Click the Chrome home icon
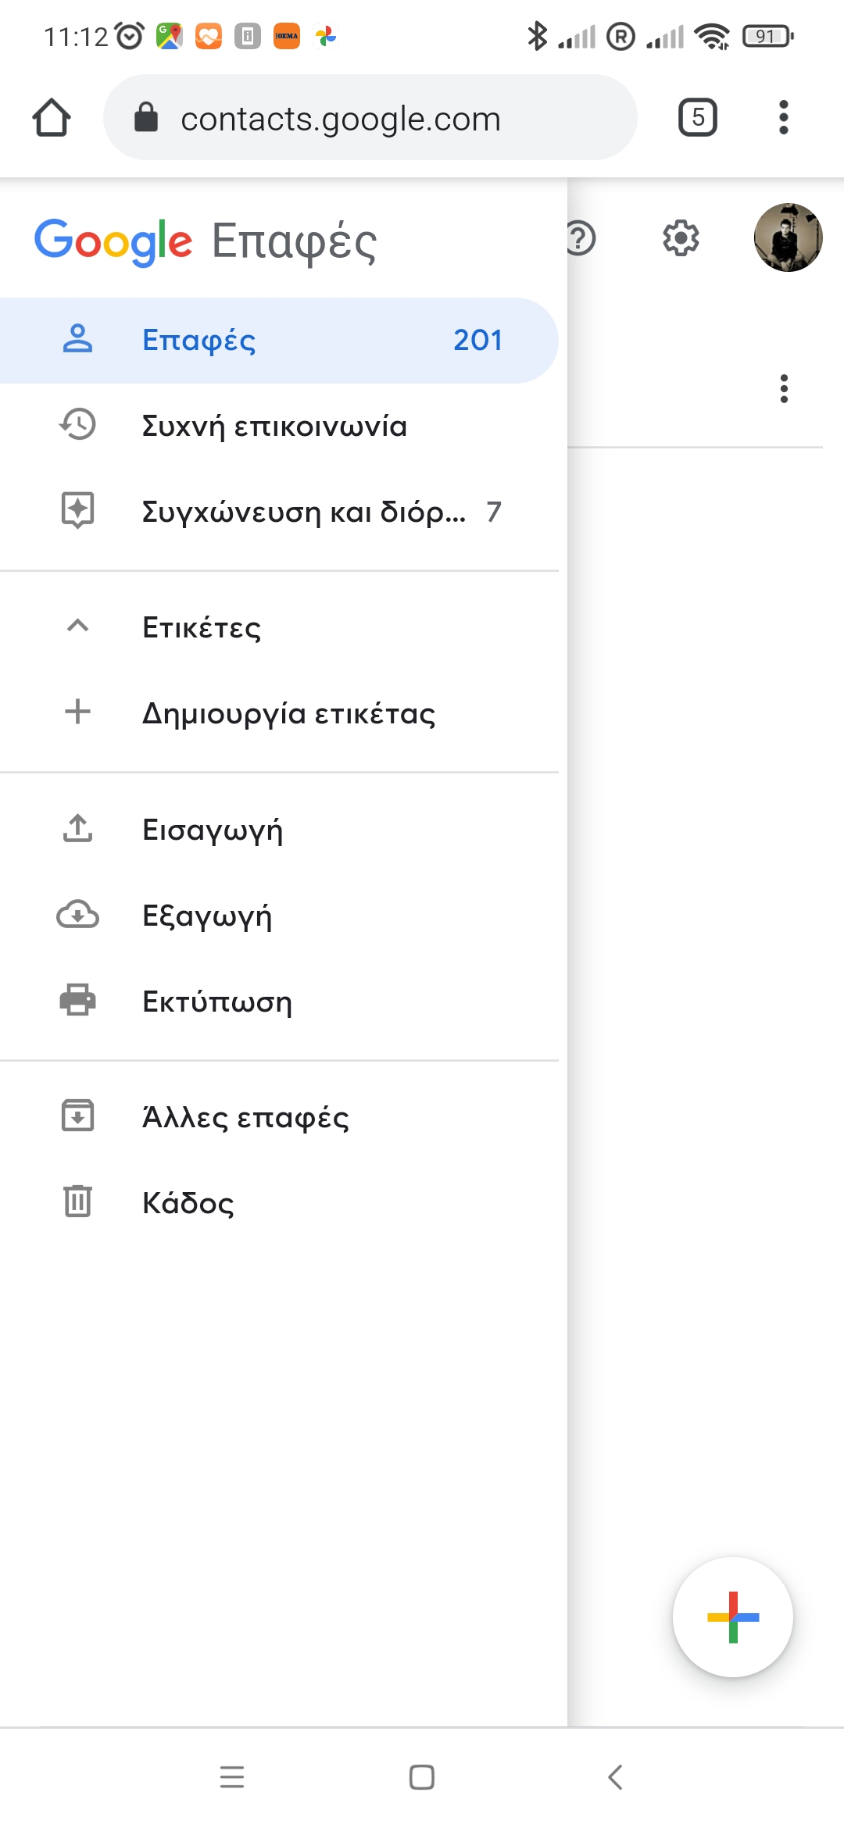The image size is (844, 1828). pos(52,118)
